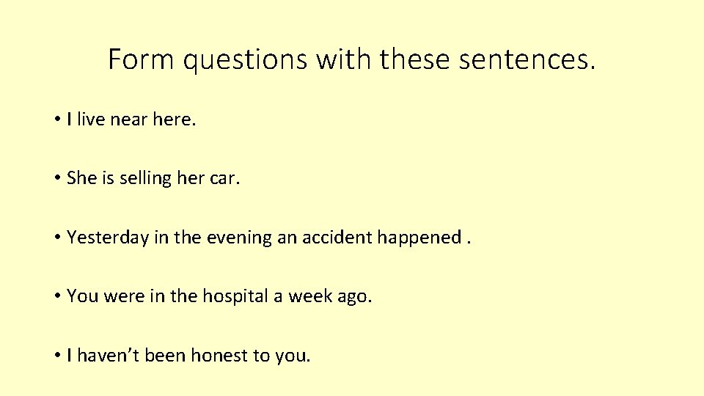This screenshot has height=396, width=704.
Task: Select the line about an accident happening yesterday
Action: pos(268,238)
